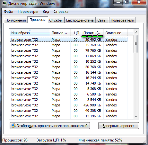Select browser.exe row using 16 244 КБ
148x145 pixels.
coord(68,78)
